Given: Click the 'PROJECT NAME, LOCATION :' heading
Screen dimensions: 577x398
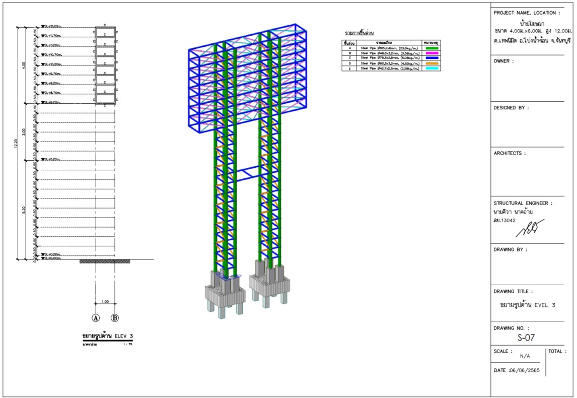Looking at the screenshot, I should point(527,13).
